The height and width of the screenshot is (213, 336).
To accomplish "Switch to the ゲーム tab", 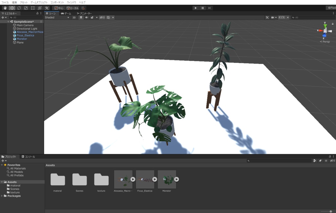I will [66, 13].
